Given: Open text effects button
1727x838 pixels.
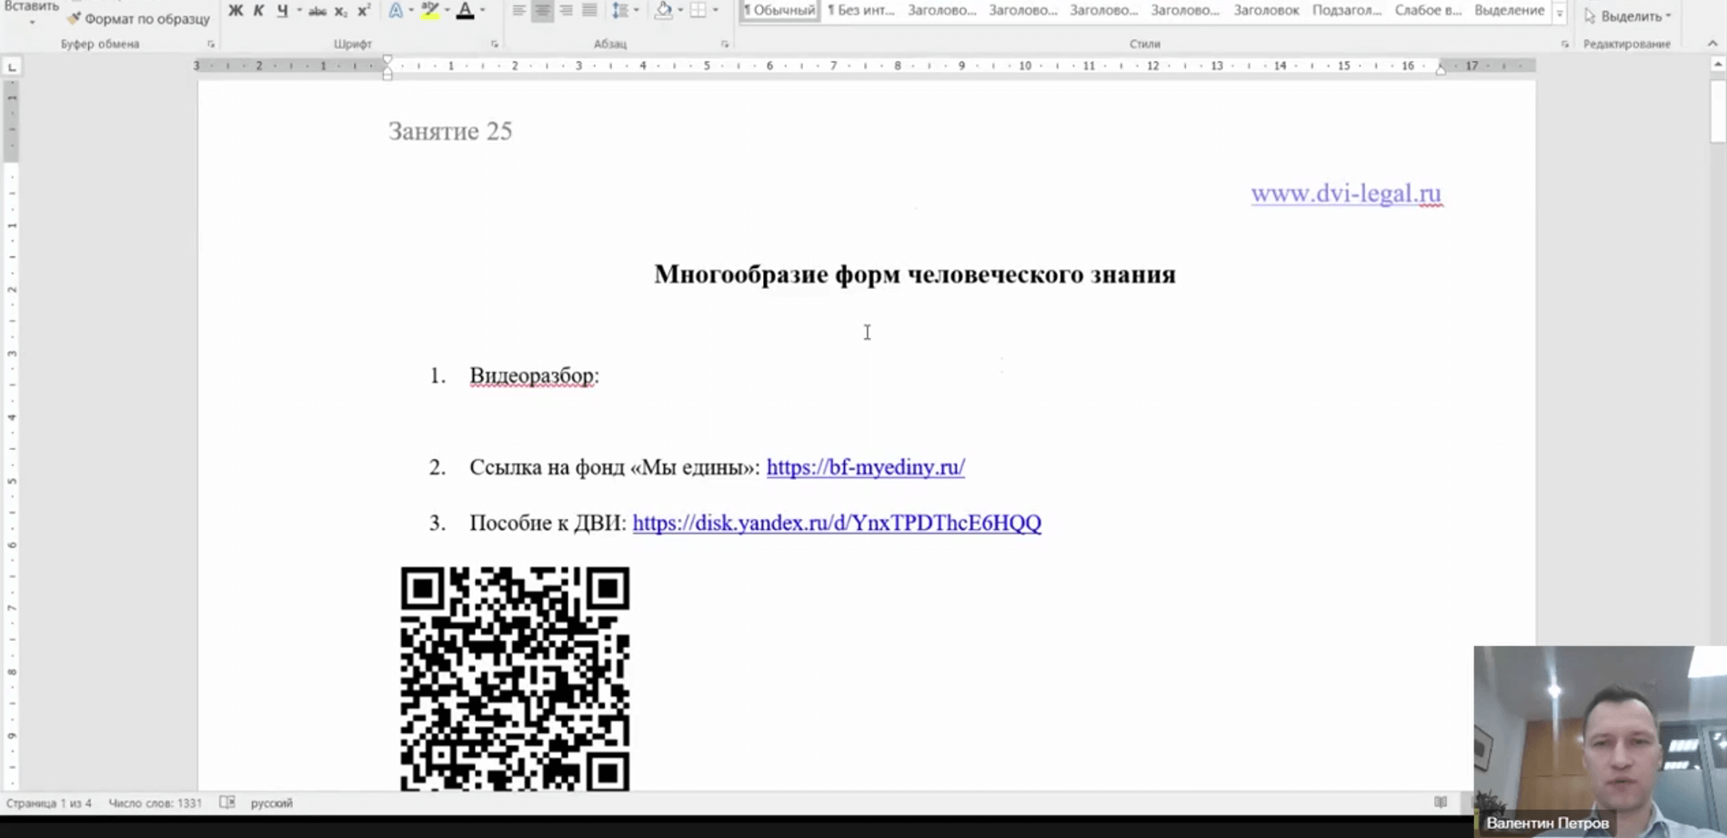Looking at the screenshot, I should click(396, 11).
